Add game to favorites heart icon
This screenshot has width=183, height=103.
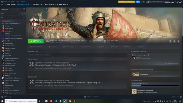[x=178, y=41]
